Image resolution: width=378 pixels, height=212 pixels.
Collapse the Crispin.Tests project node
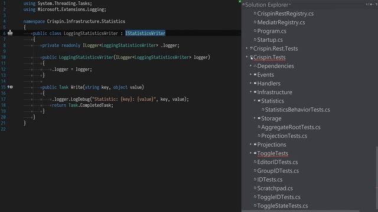pyautogui.click(x=247, y=57)
